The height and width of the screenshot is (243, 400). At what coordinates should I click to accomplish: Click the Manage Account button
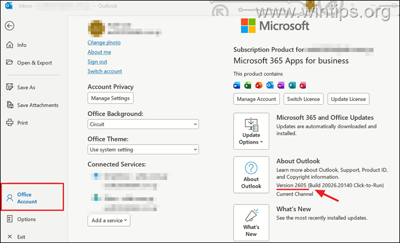coord(256,99)
